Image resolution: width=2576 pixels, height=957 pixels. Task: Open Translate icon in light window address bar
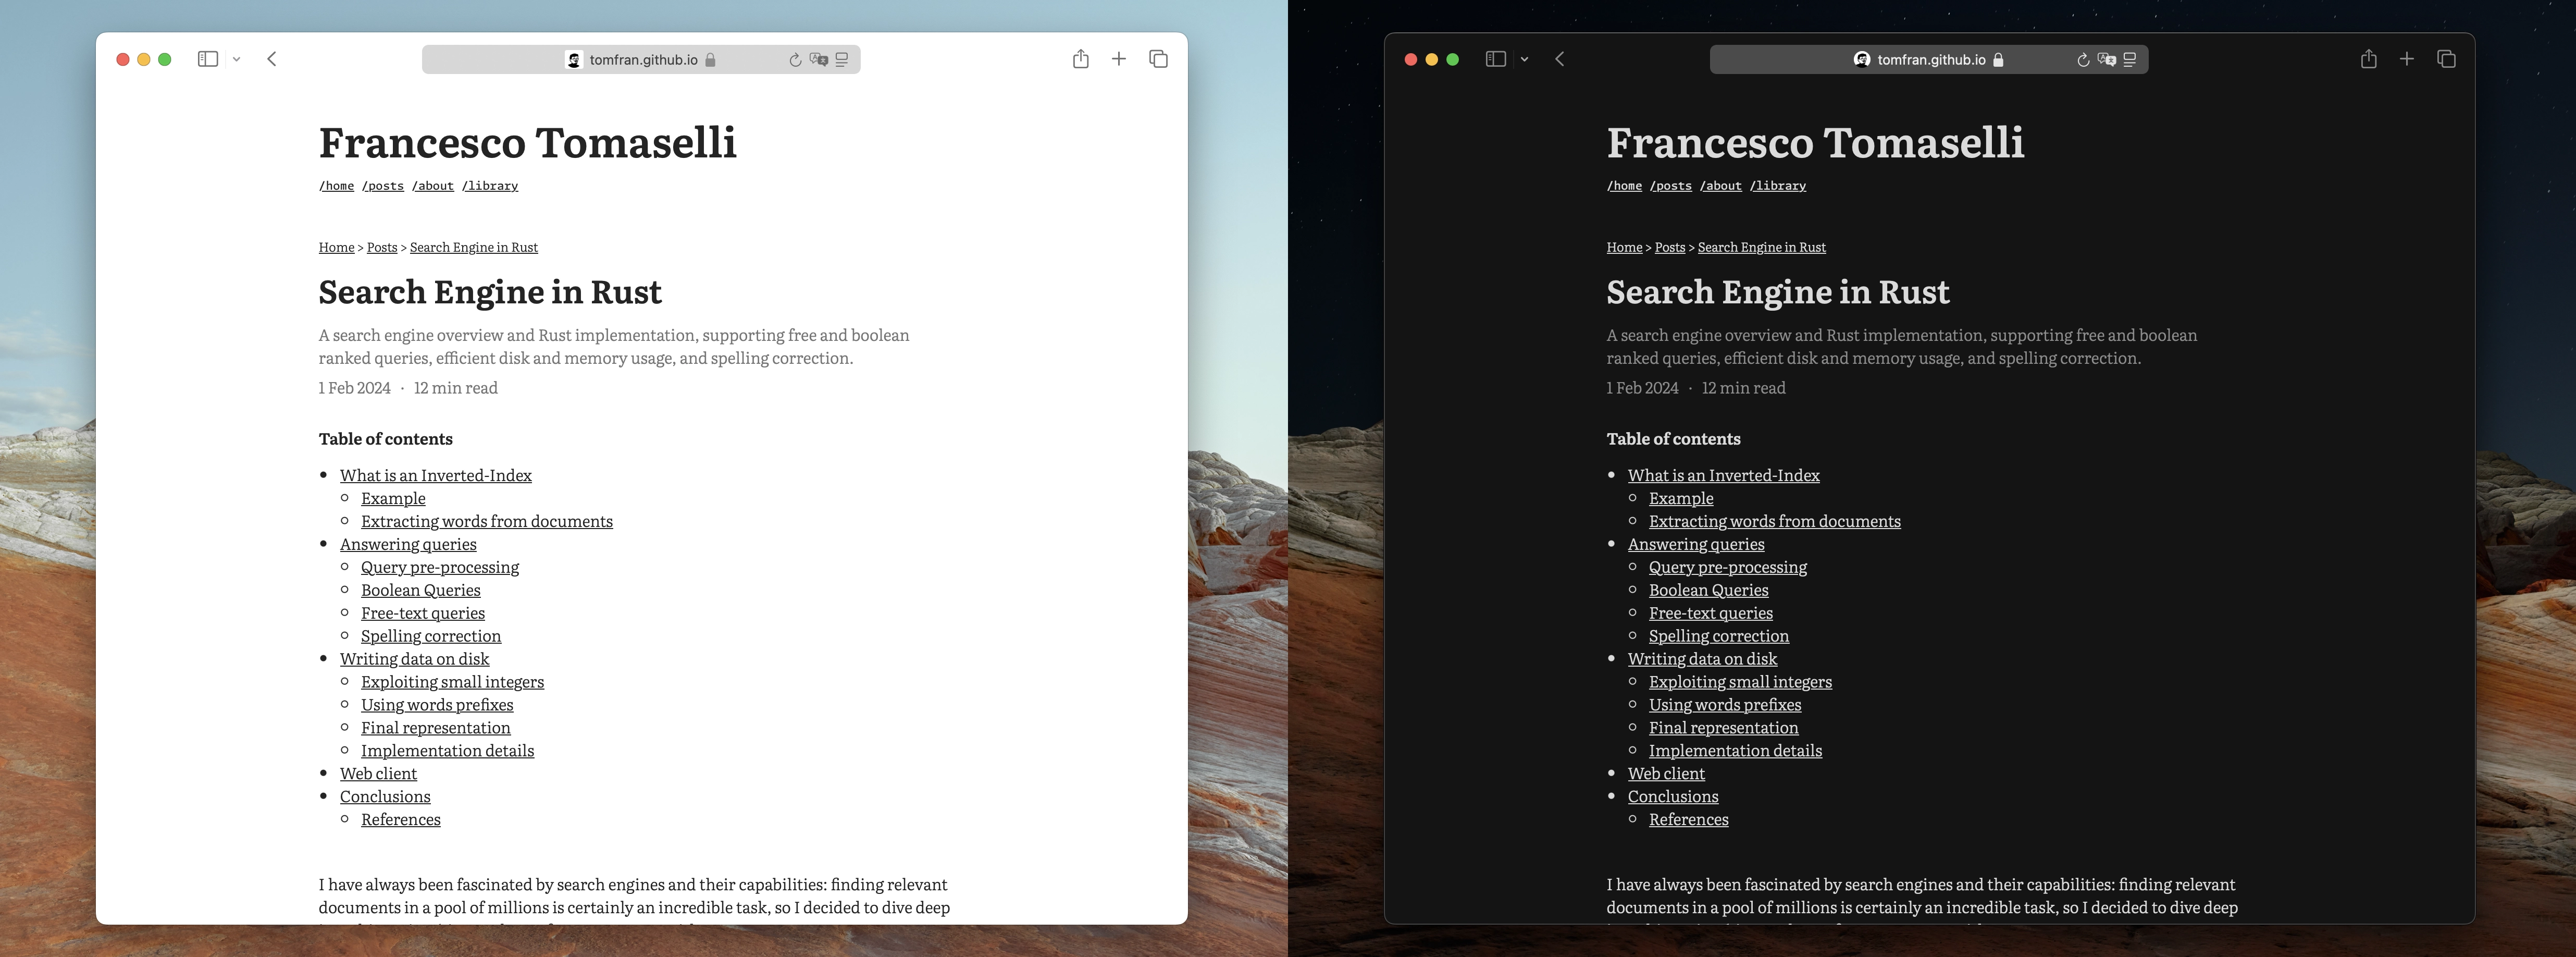tap(819, 60)
